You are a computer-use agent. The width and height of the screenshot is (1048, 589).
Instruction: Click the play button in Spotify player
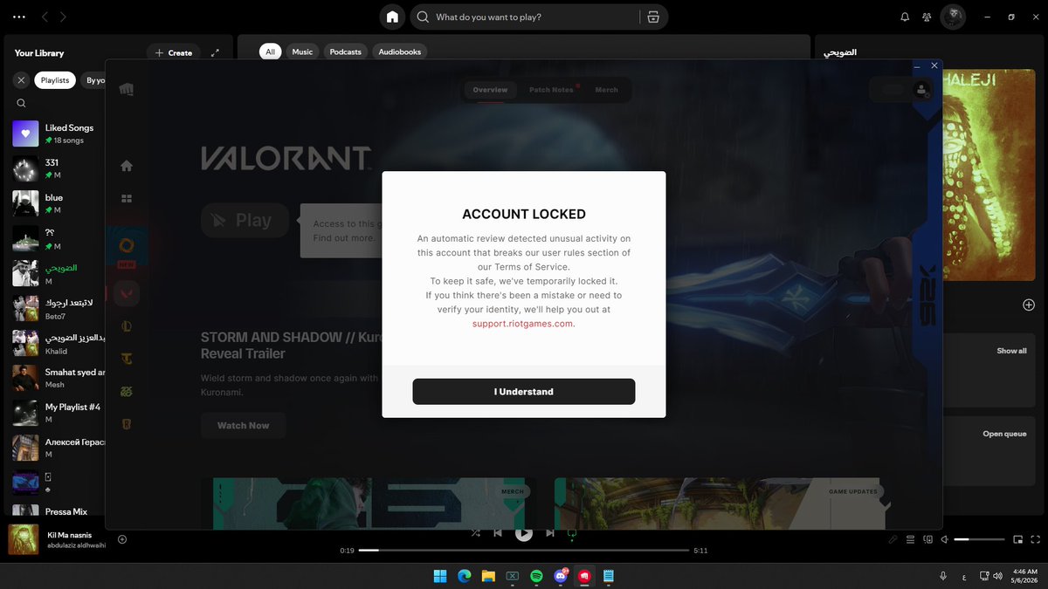(x=524, y=533)
